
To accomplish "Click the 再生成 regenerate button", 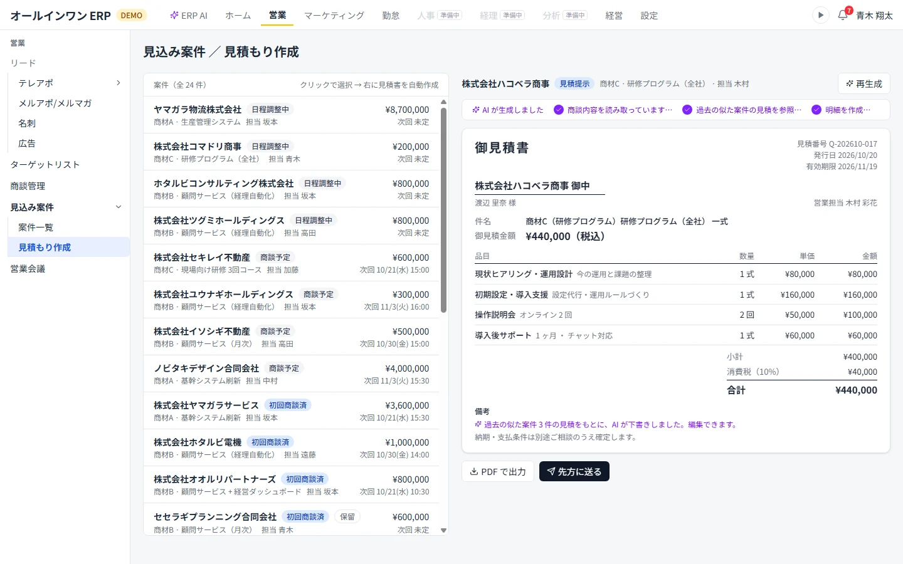I will click(863, 83).
